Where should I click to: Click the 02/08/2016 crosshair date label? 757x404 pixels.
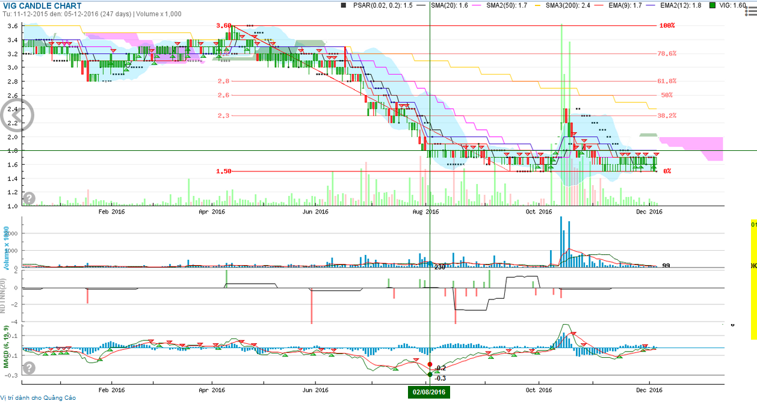(x=430, y=392)
